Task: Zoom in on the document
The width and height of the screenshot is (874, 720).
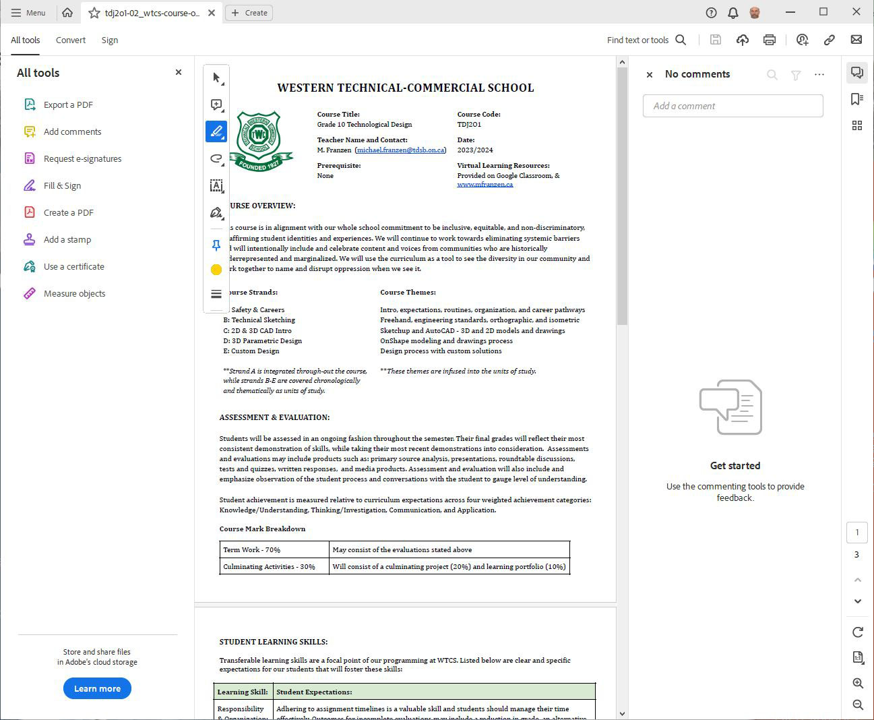Action: click(x=857, y=683)
